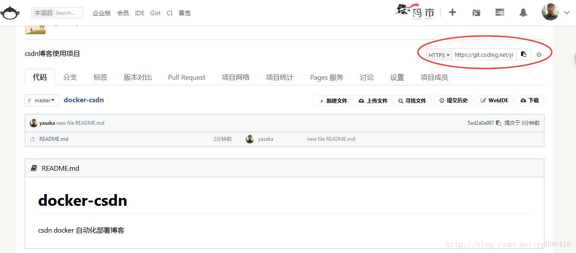Open CI in top navigation
576x253 pixels.
[169, 13]
